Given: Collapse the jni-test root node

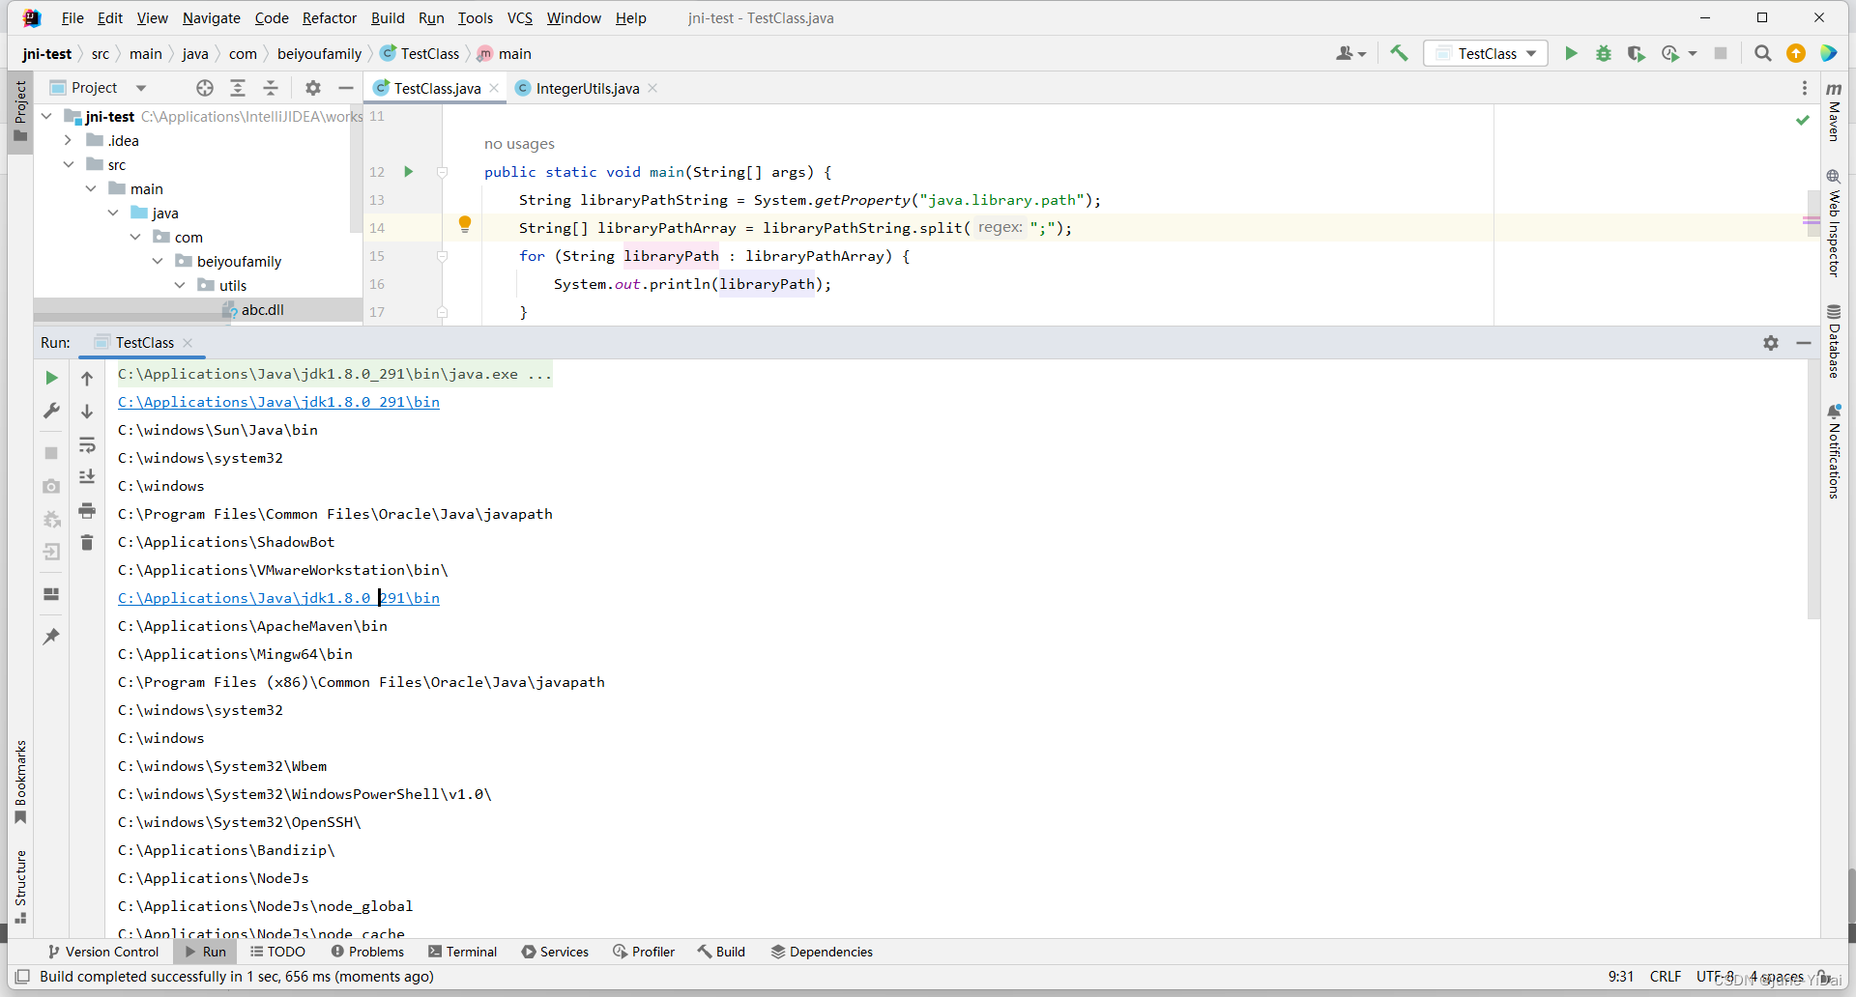Looking at the screenshot, I should click(45, 116).
